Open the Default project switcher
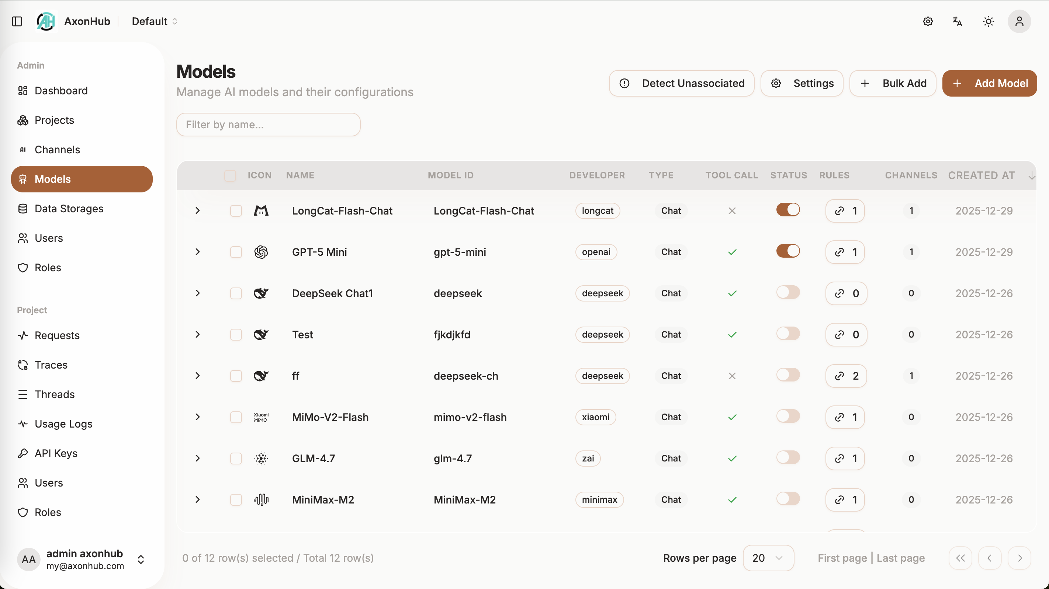This screenshot has height=589, width=1049. pos(154,21)
